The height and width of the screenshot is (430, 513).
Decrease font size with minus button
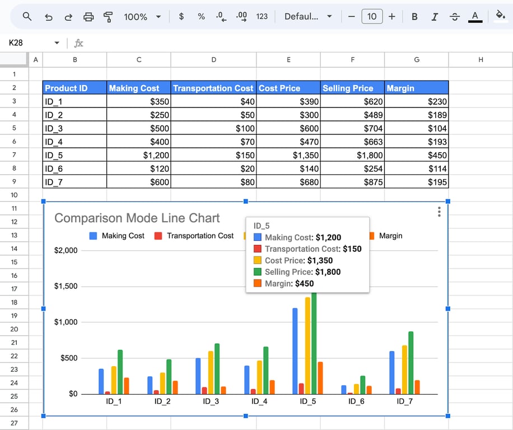pos(351,16)
